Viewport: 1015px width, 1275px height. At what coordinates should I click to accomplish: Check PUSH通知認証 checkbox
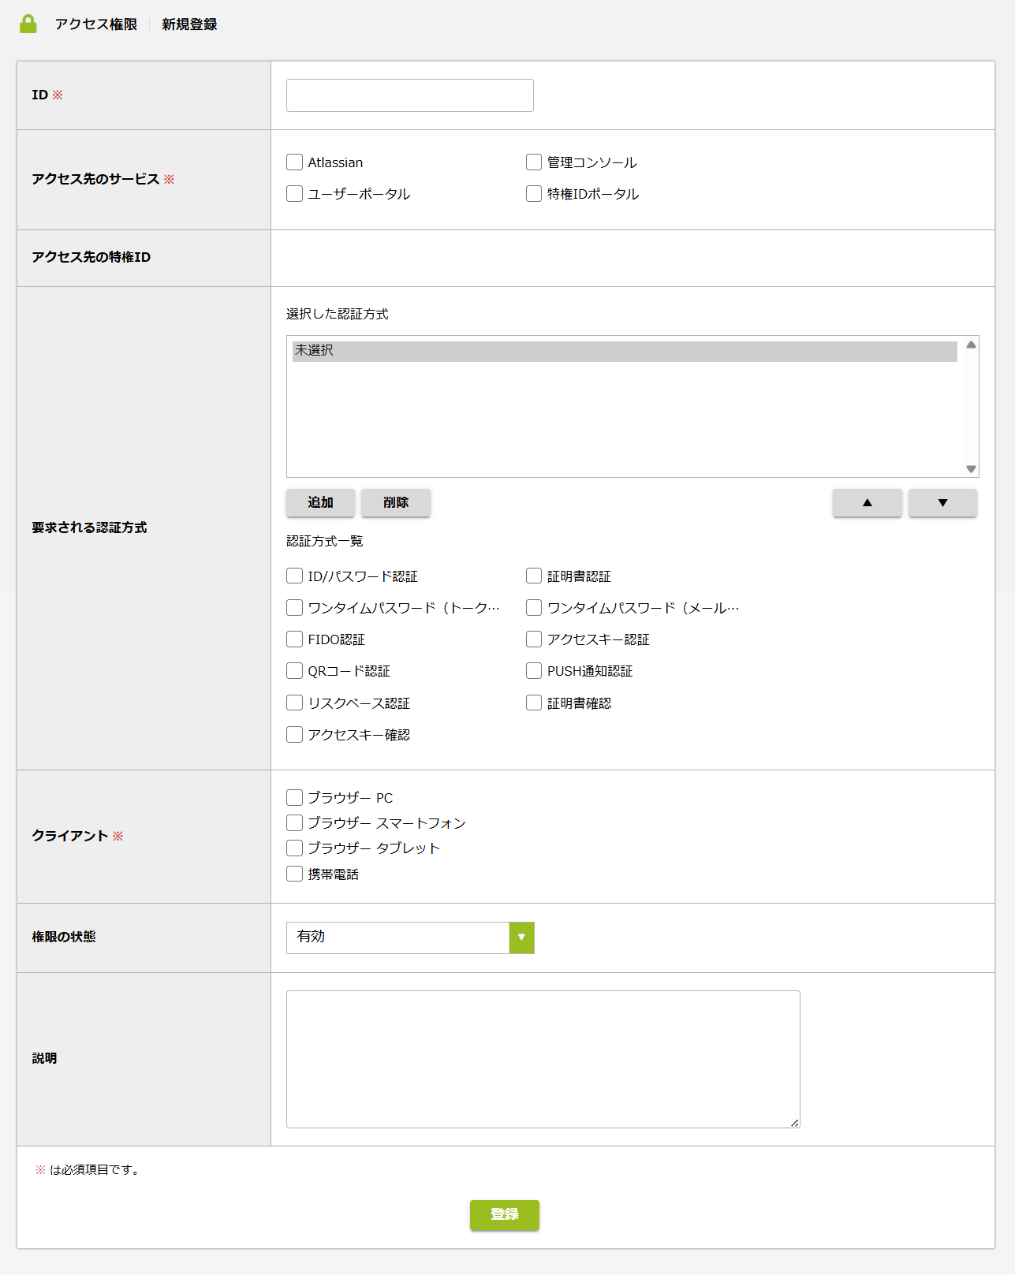click(x=534, y=671)
